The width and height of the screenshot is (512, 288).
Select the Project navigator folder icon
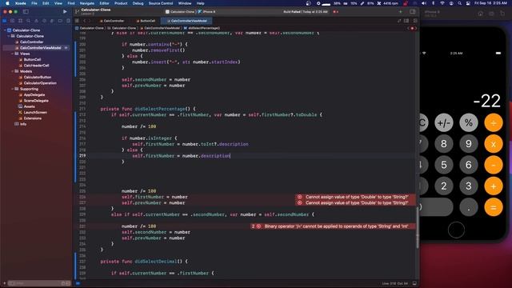tap(5, 21)
